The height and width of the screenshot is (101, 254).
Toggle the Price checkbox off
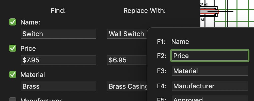coord(13,48)
